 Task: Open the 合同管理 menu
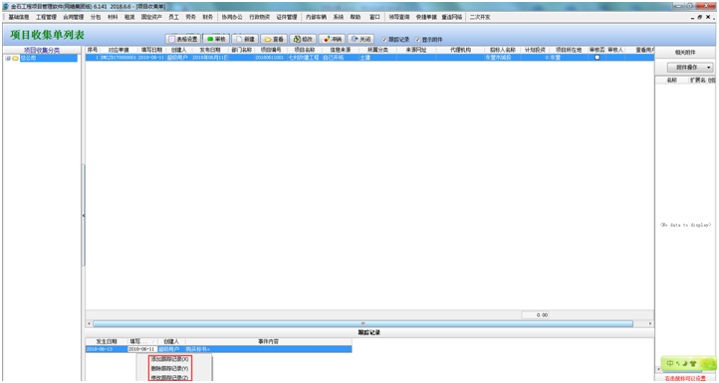(74, 17)
